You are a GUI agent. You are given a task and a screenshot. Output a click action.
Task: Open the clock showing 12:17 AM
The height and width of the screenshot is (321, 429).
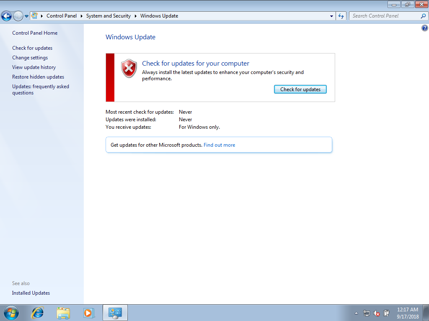[x=408, y=313]
